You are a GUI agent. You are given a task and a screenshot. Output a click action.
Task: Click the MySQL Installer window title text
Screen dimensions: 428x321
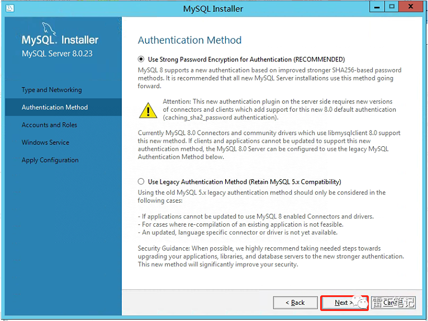(213, 9)
